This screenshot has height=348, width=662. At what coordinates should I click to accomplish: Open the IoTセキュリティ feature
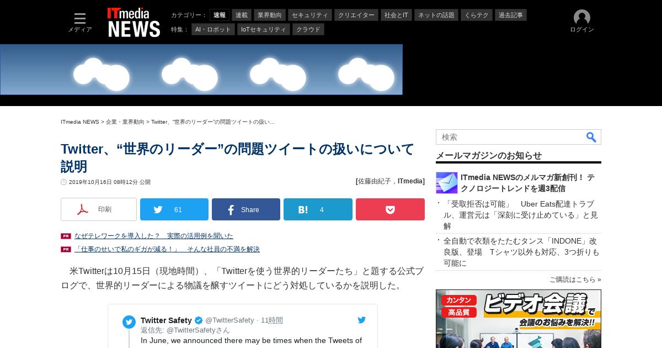click(264, 29)
